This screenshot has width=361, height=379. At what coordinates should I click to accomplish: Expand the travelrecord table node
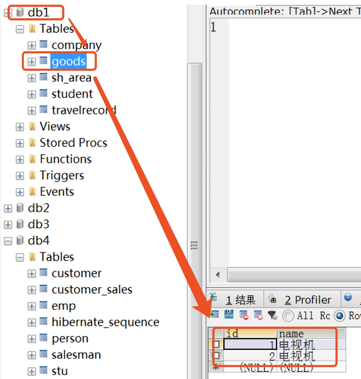32,111
